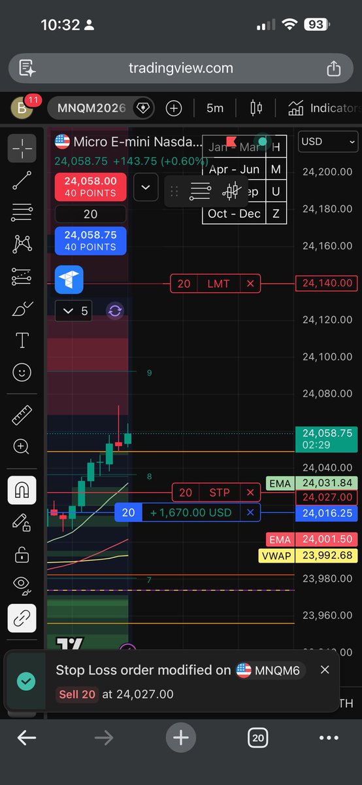Image resolution: width=362 pixels, height=785 pixels.
Task: Click the +1,670.00 USD position label
Action: point(191,513)
